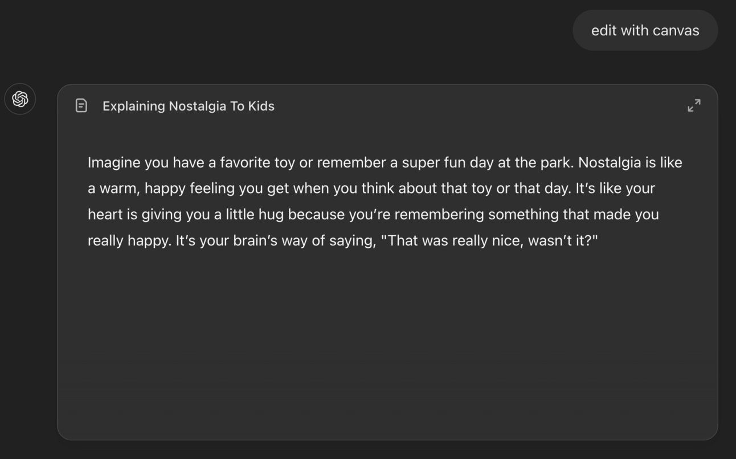This screenshot has width=736, height=459.
Task: Open the "Explaining Nostalgia To Kids" canvas title
Action: tap(188, 106)
